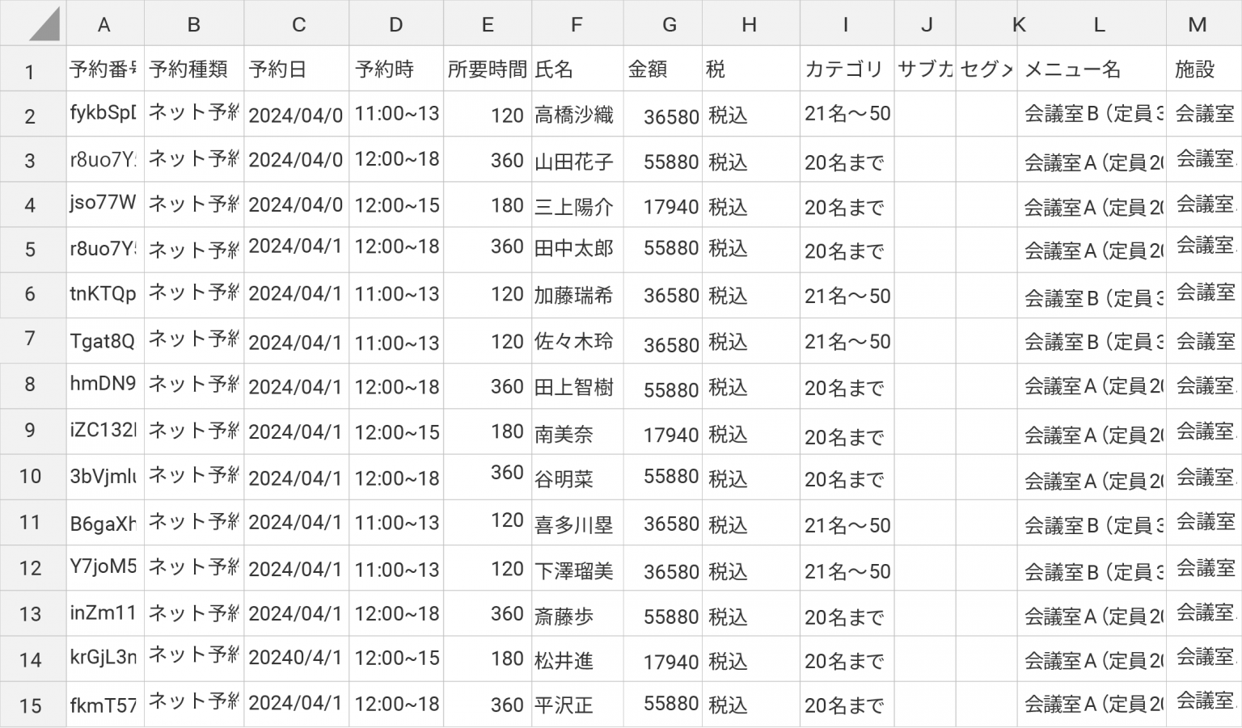Click the select-all triangle corner icon
Image resolution: width=1242 pixels, height=728 pixels.
tap(44, 23)
